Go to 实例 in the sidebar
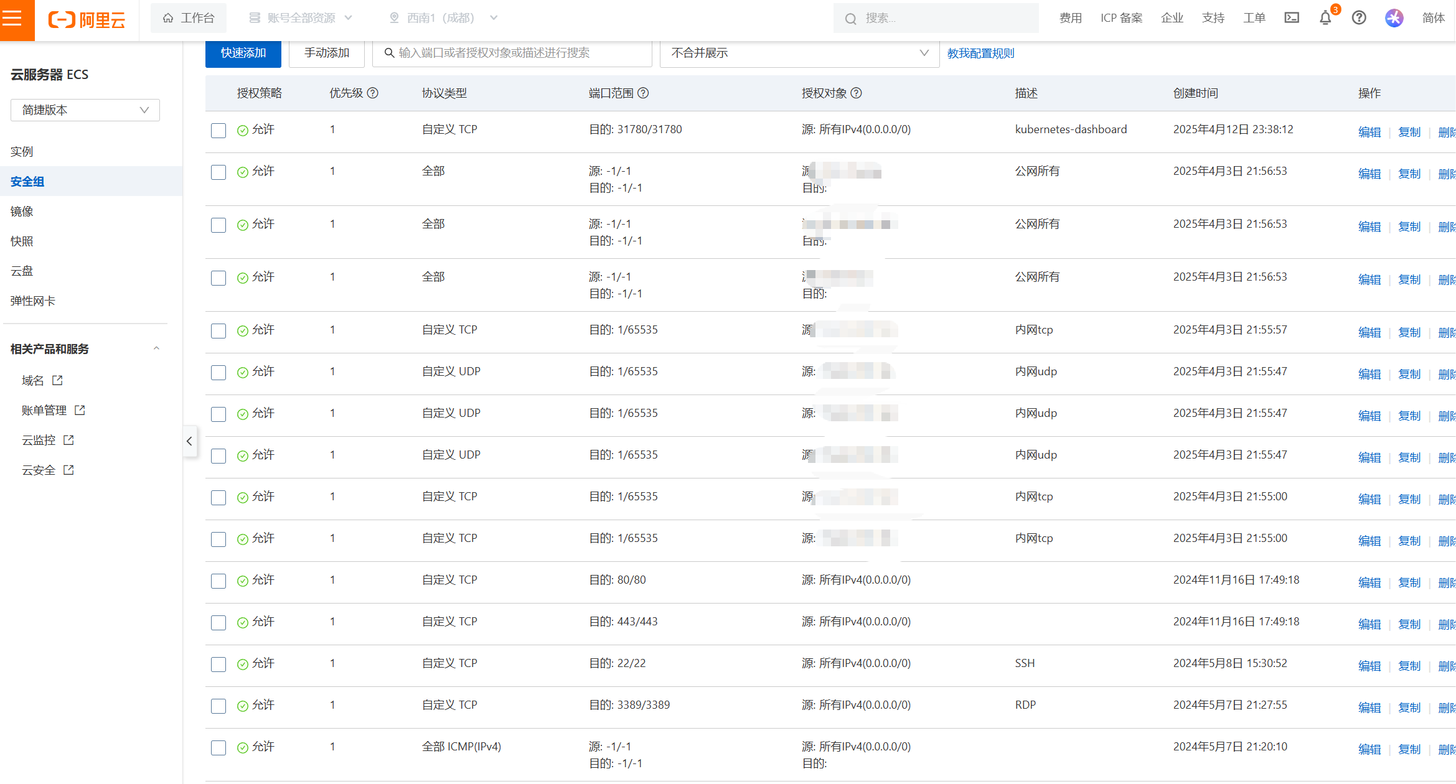The width and height of the screenshot is (1456, 784). coord(22,152)
